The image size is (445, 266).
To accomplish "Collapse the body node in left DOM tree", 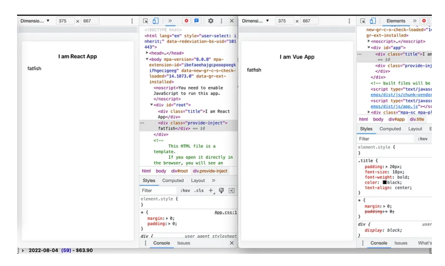I will pyautogui.click(x=147, y=59).
